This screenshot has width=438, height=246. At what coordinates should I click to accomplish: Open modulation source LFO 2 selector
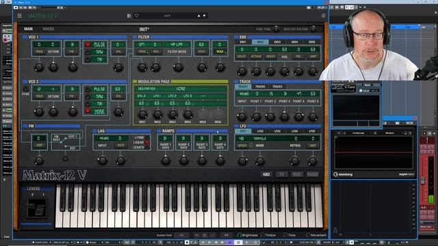tap(172, 96)
